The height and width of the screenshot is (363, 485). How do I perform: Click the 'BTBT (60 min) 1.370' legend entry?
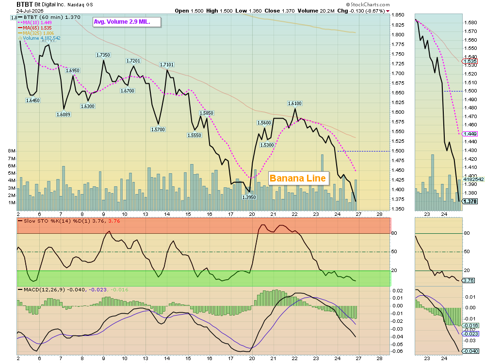49,17
